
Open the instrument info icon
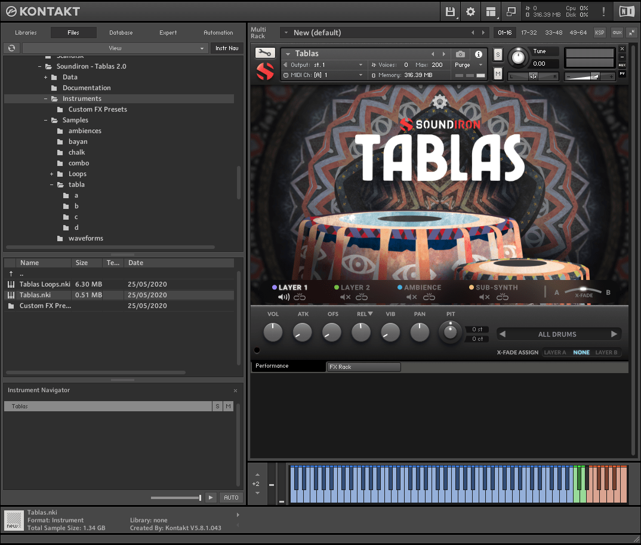click(x=478, y=54)
